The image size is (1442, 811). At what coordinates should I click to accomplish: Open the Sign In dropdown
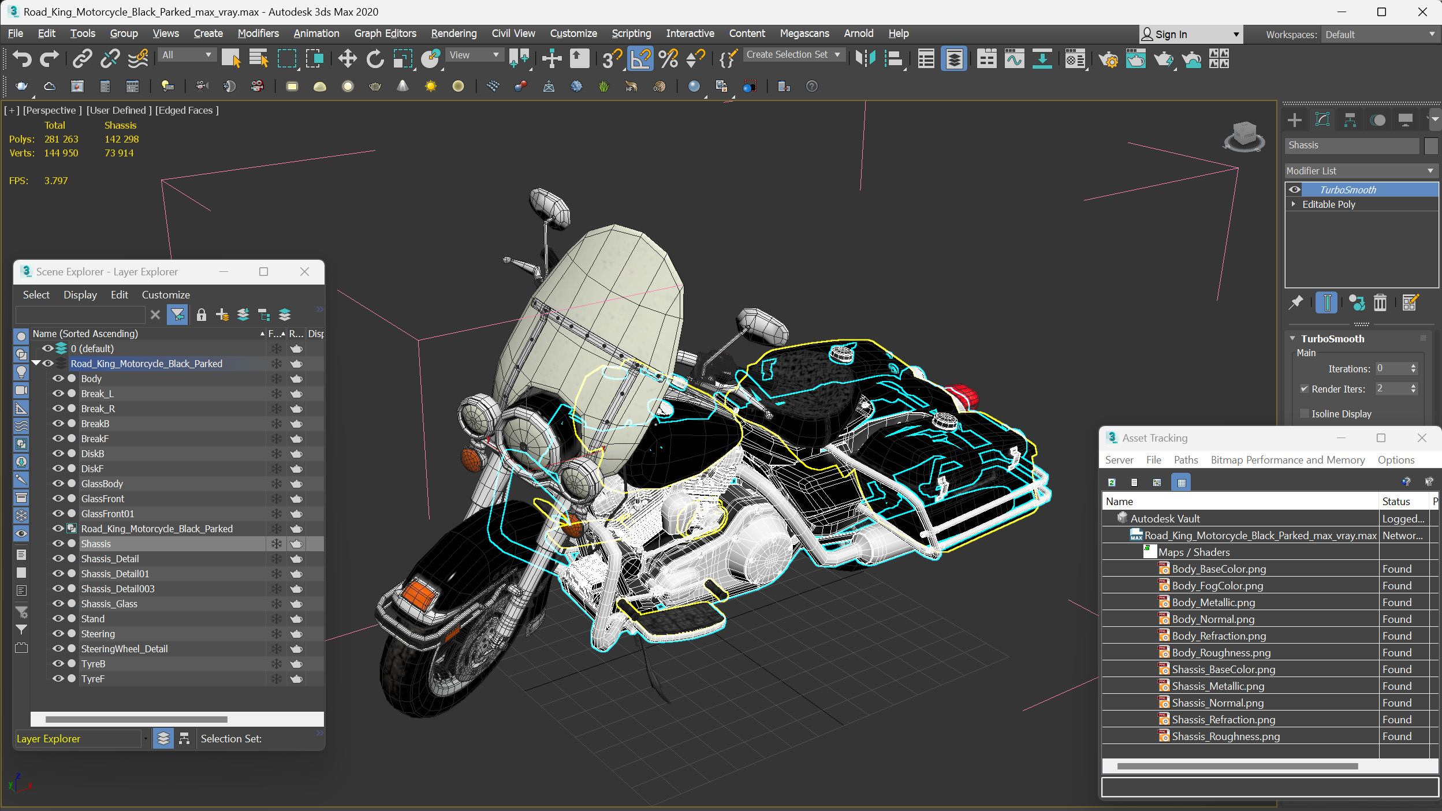pyautogui.click(x=1190, y=35)
